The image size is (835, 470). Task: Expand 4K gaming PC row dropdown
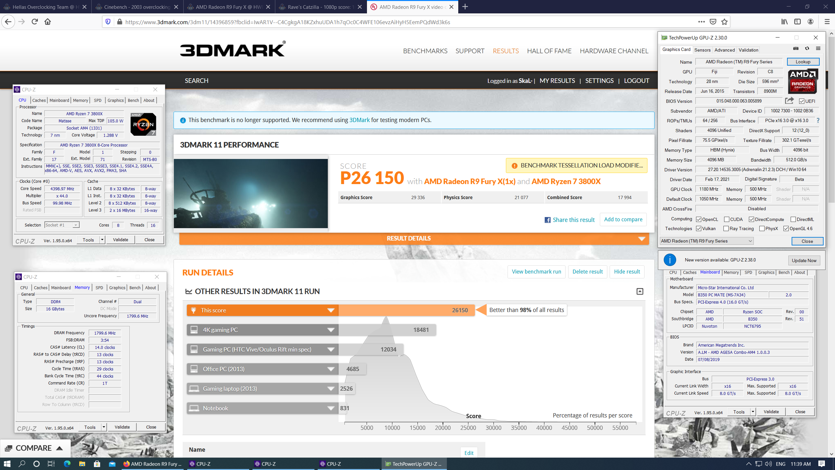[331, 330]
